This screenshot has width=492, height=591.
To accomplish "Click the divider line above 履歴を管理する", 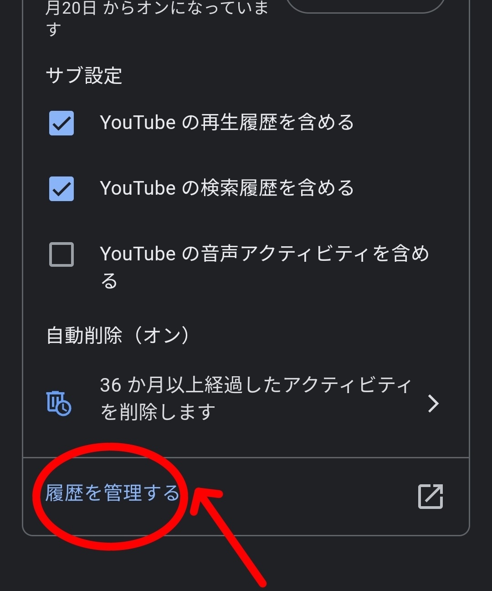I will click(246, 457).
